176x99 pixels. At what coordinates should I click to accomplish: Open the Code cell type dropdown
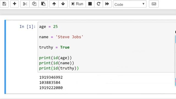(130, 4)
